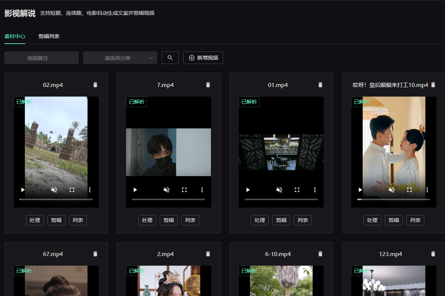Delete the 67.mp4 video card
Viewport: 445px width, 296px height.
pos(95,254)
